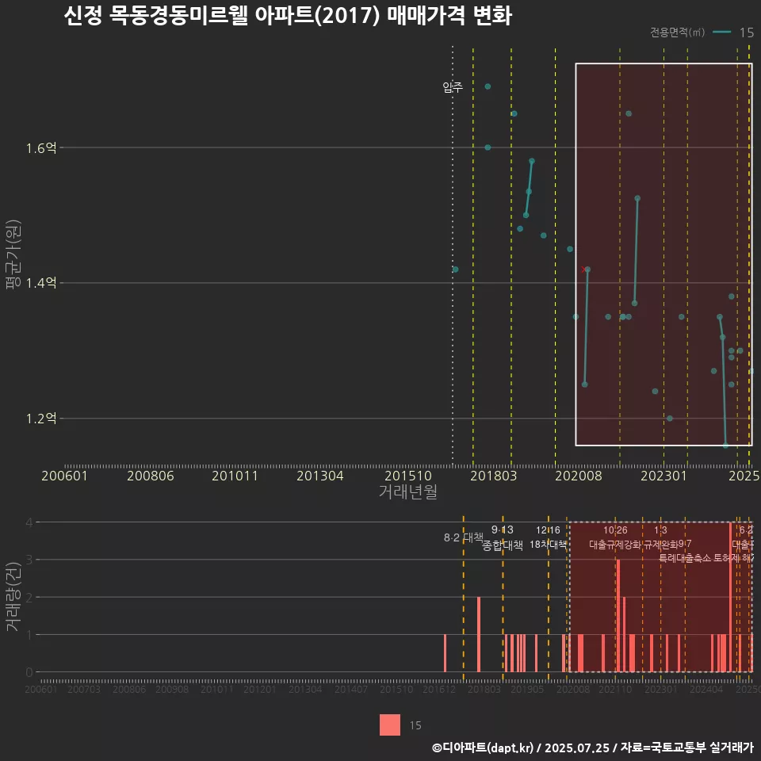Screen dimensions: 761x761
Task: Select the chart title 신정 목동경동미르웰 아파트(2017)
Action: click(222, 15)
